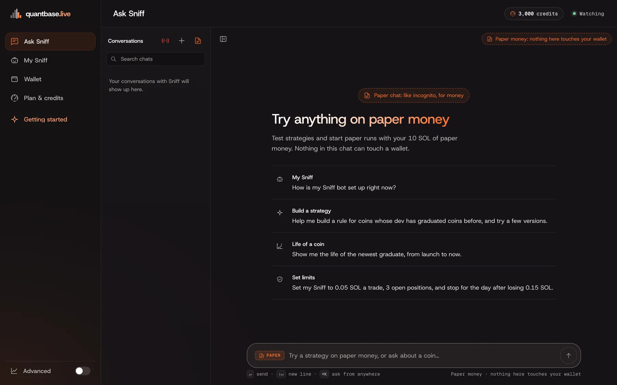Open Plan & credits page
The height and width of the screenshot is (385, 617).
point(50,98)
